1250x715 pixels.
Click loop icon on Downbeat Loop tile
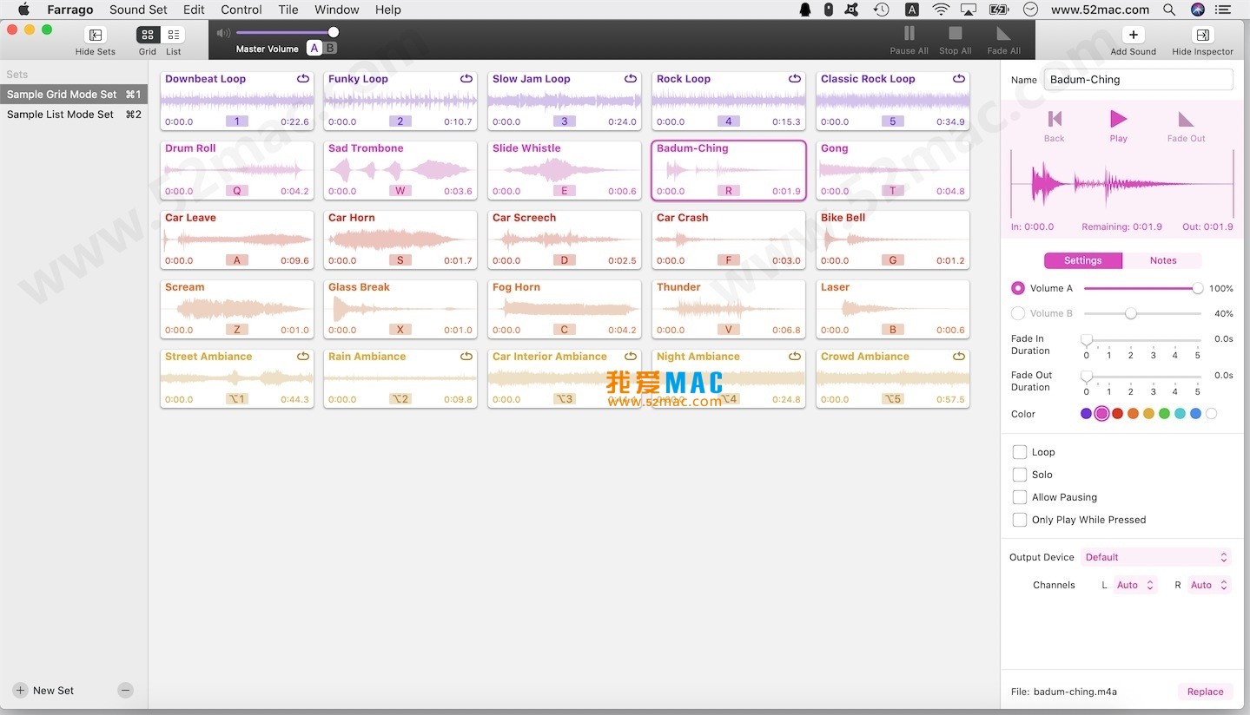click(303, 78)
